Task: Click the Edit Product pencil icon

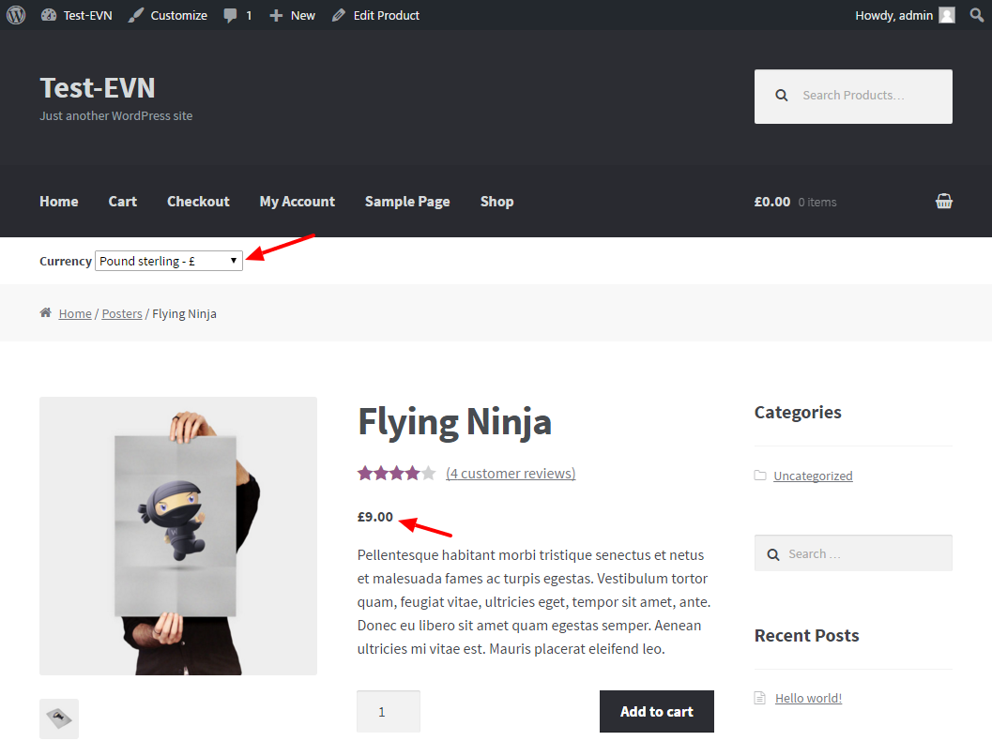Action: pos(339,15)
